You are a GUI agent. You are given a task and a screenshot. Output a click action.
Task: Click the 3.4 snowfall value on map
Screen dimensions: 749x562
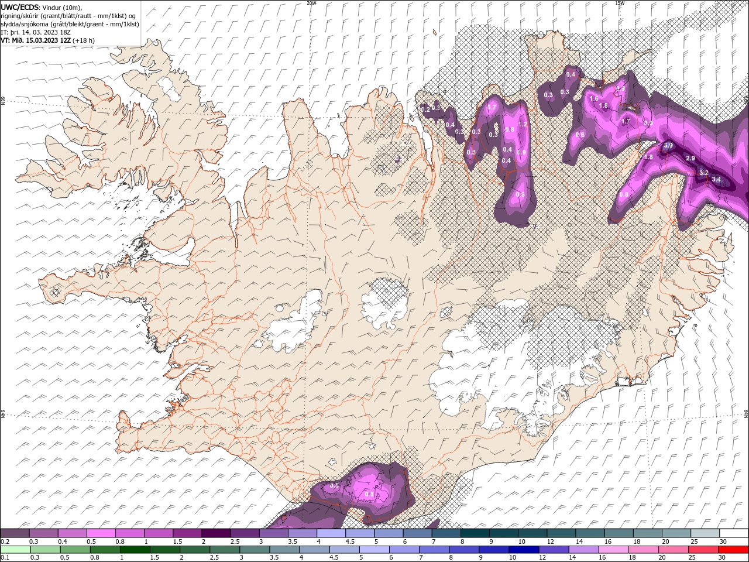[716, 179]
